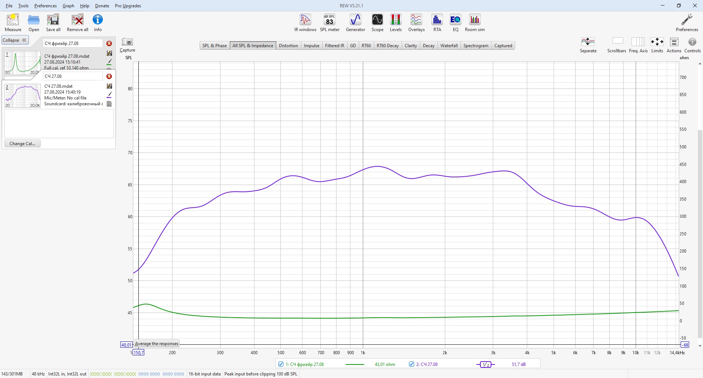This screenshot has height=378, width=703.
Task: Remove measurement СЧ 27.08 with red X
Action: 109,76
